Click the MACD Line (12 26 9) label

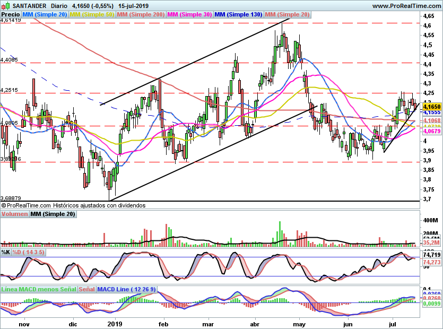[126, 289]
